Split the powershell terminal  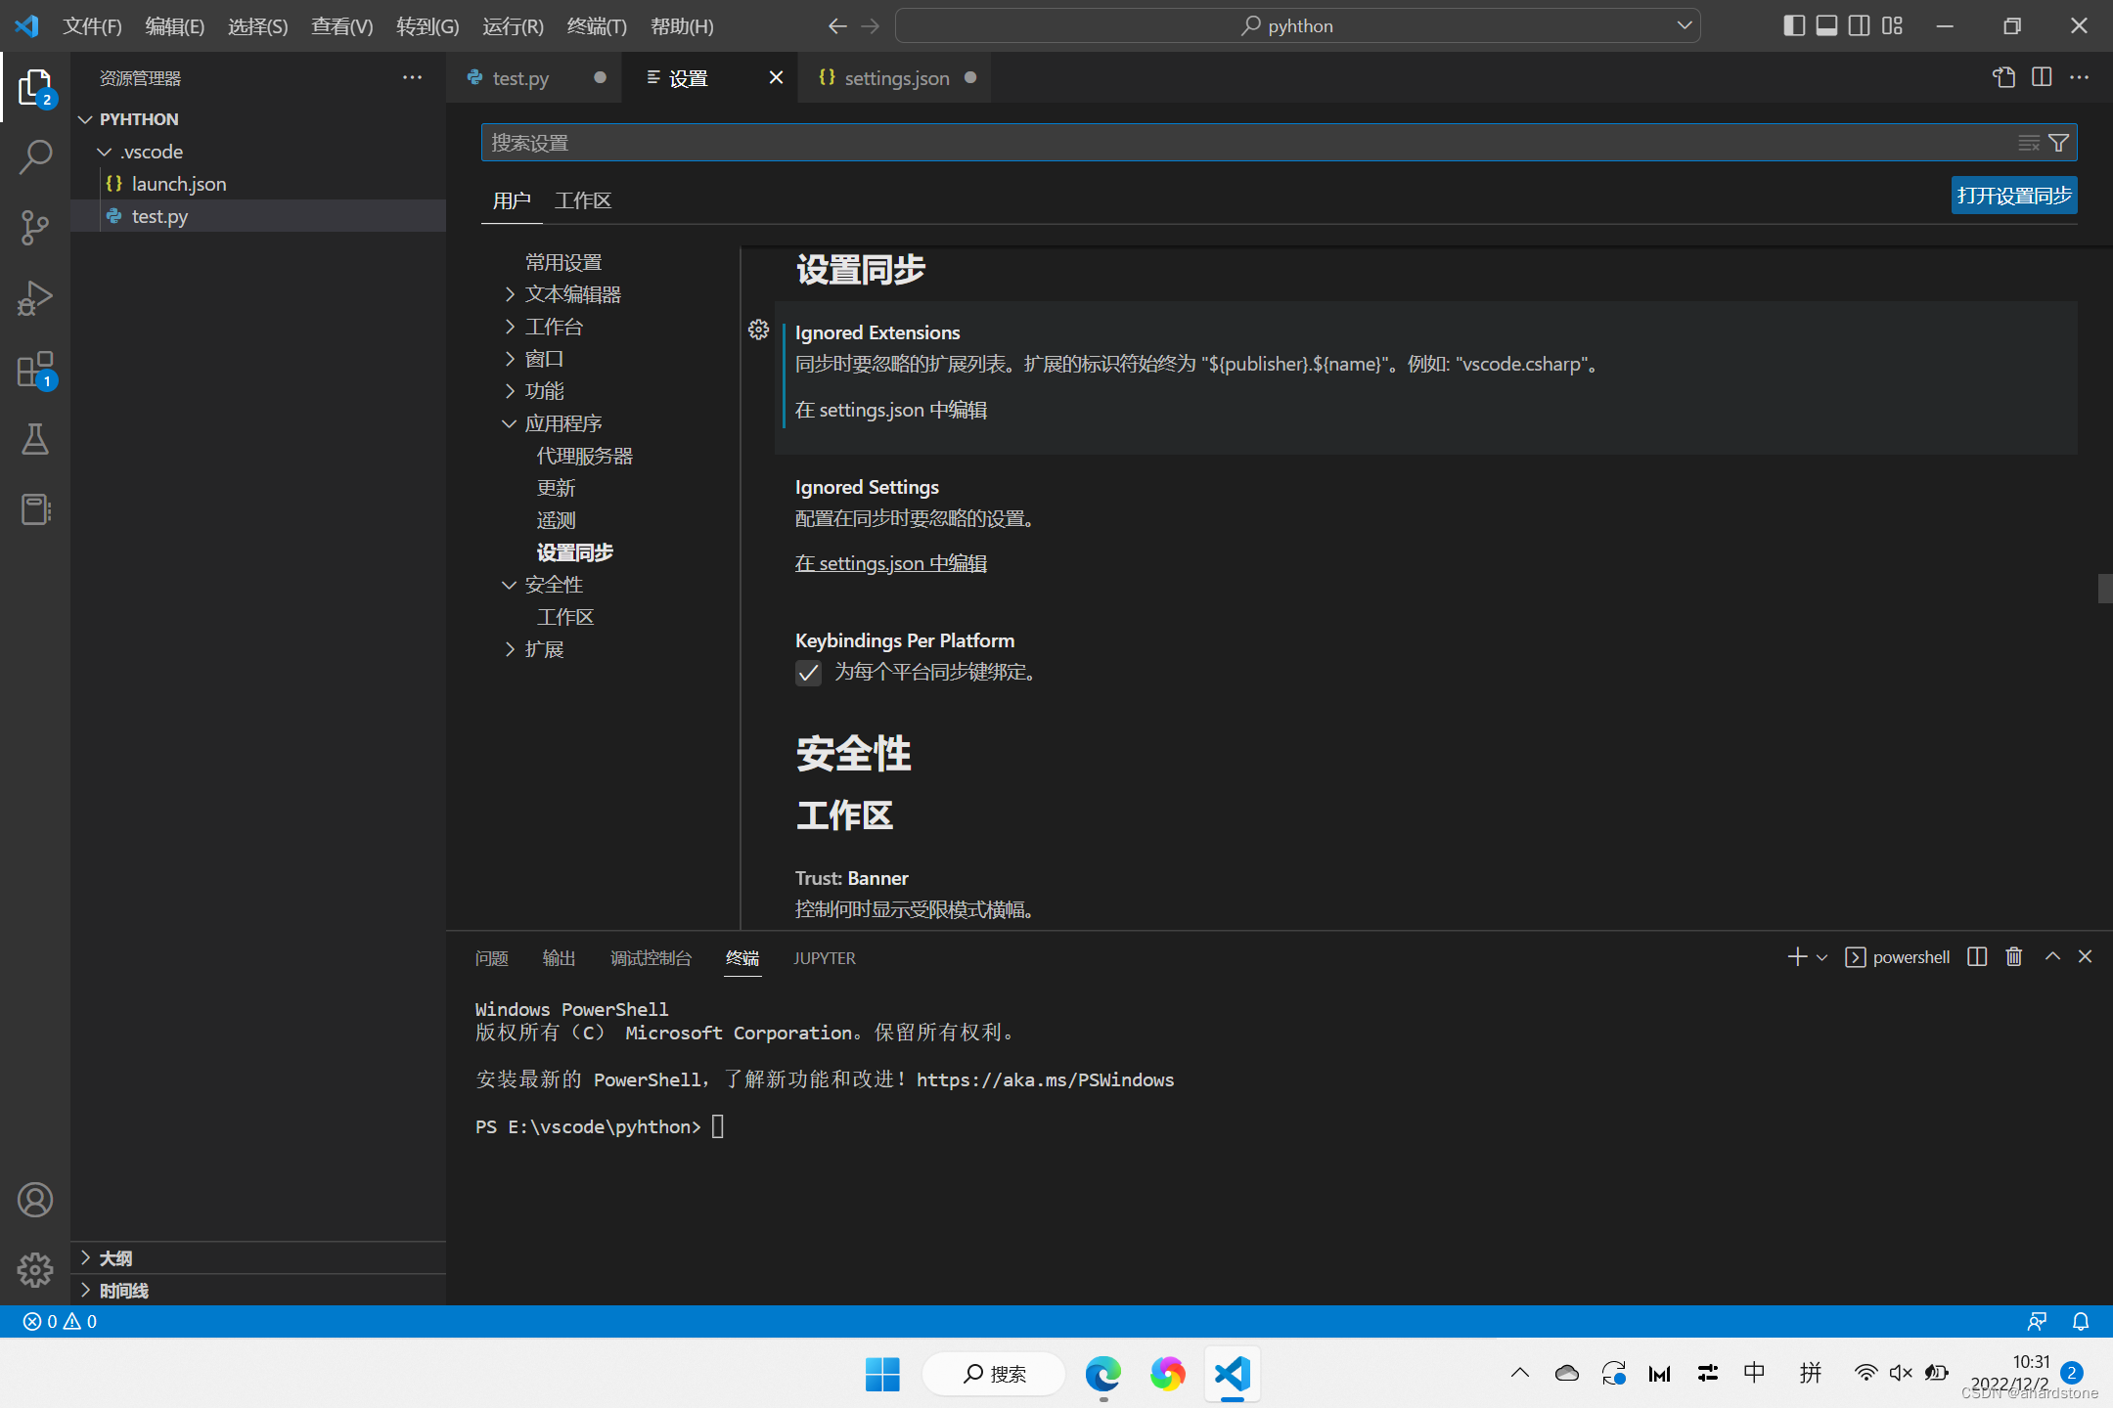pos(1975,957)
